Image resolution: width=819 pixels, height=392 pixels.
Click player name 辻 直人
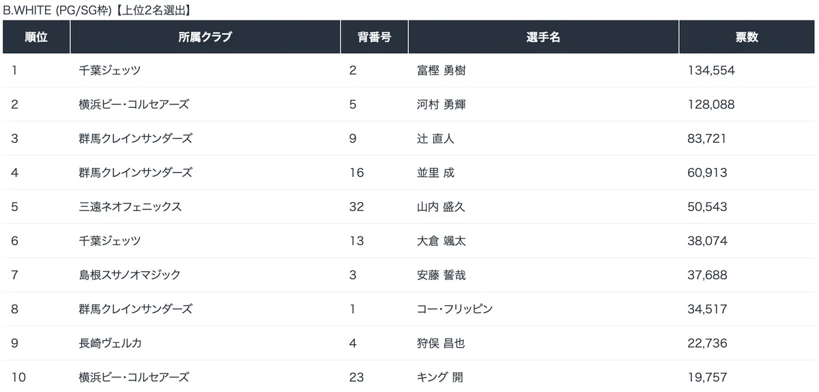(435, 139)
